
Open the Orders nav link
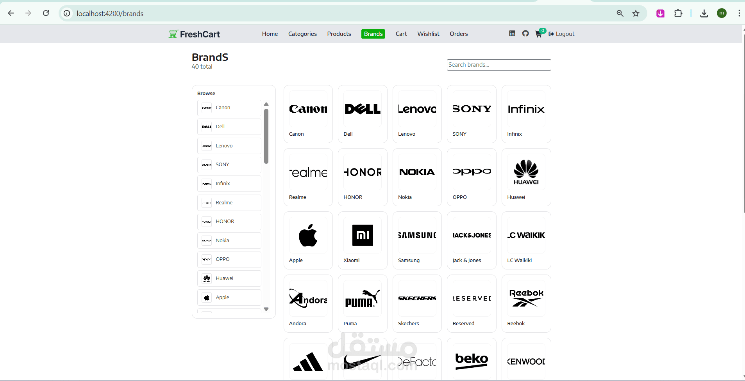click(x=459, y=34)
